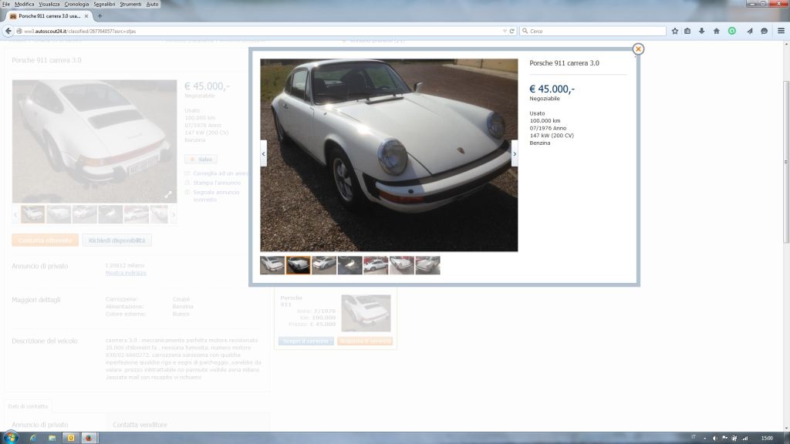This screenshot has width=790, height=444.
Task: Click the orange button under small Porsche card
Action: tap(365, 341)
